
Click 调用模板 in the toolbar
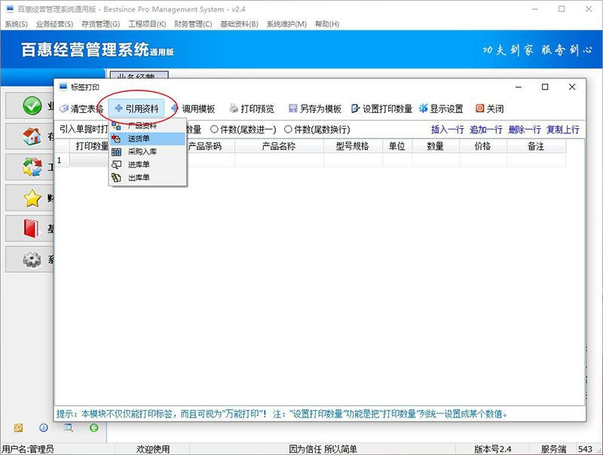point(193,108)
